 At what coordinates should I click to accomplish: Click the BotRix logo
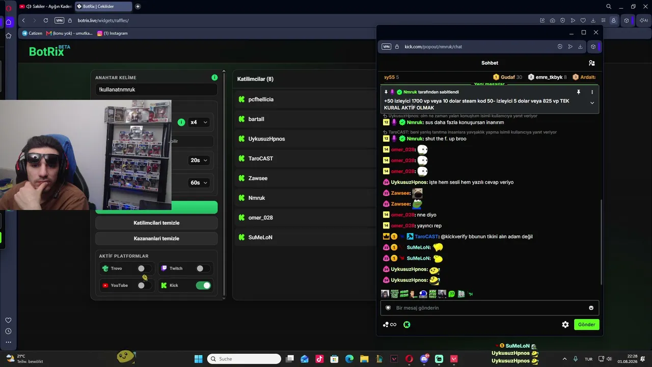click(x=49, y=50)
